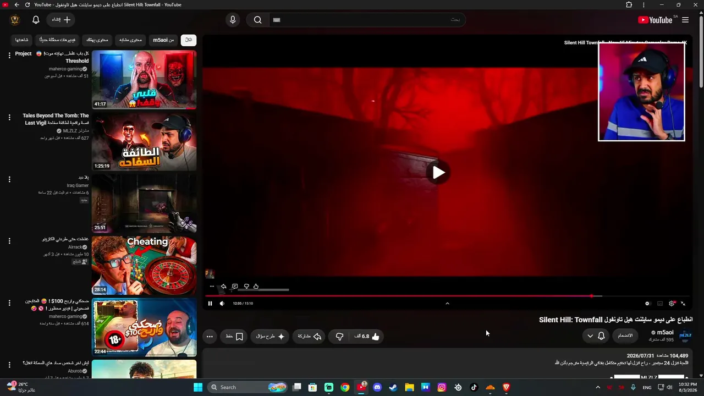704x396 pixels.
Task: Mute the video volume
Action: (222, 304)
